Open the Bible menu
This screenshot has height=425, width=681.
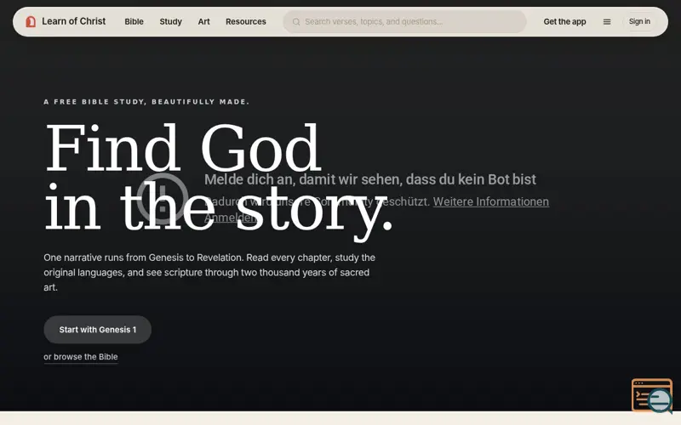click(x=134, y=22)
